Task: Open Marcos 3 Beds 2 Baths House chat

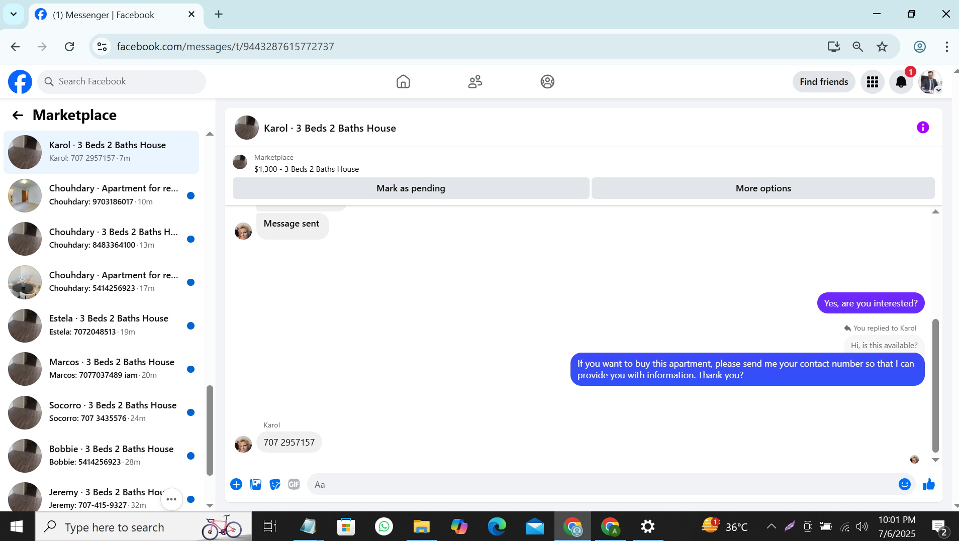Action: point(101,369)
